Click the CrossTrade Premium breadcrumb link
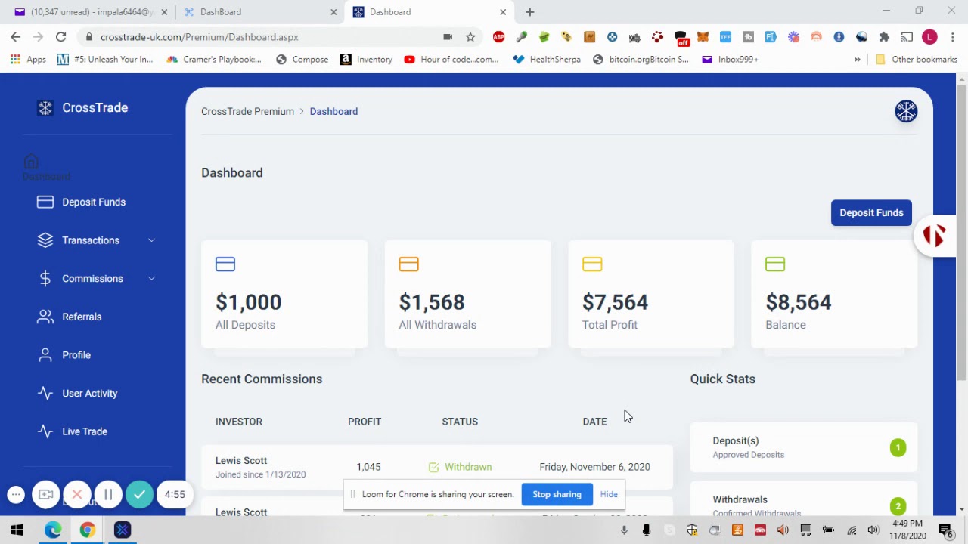Viewport: 968px width, 544px height. tap(247, 111)
